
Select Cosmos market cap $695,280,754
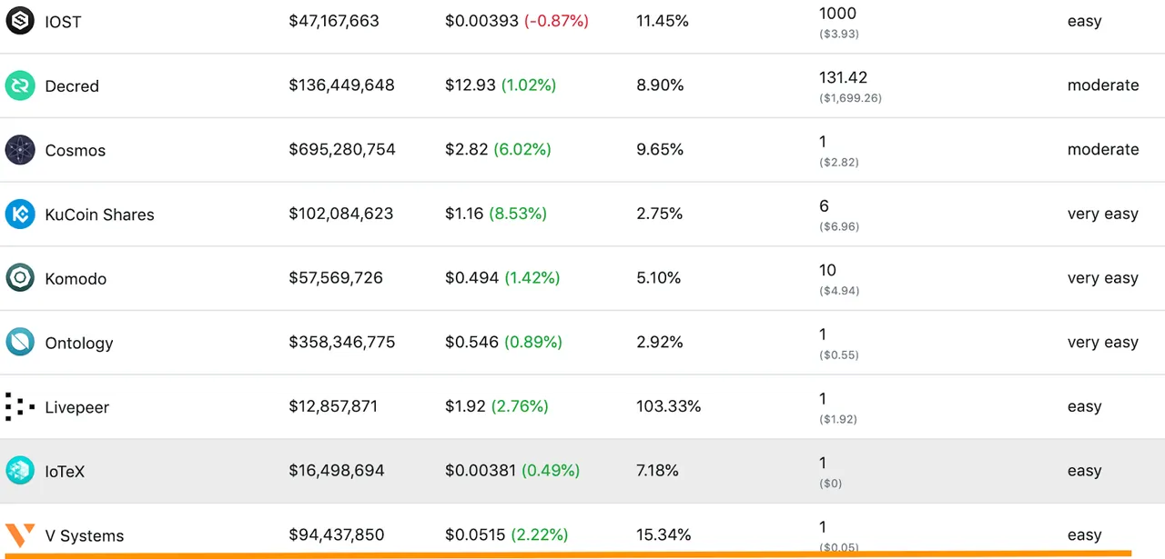point(342,149)
